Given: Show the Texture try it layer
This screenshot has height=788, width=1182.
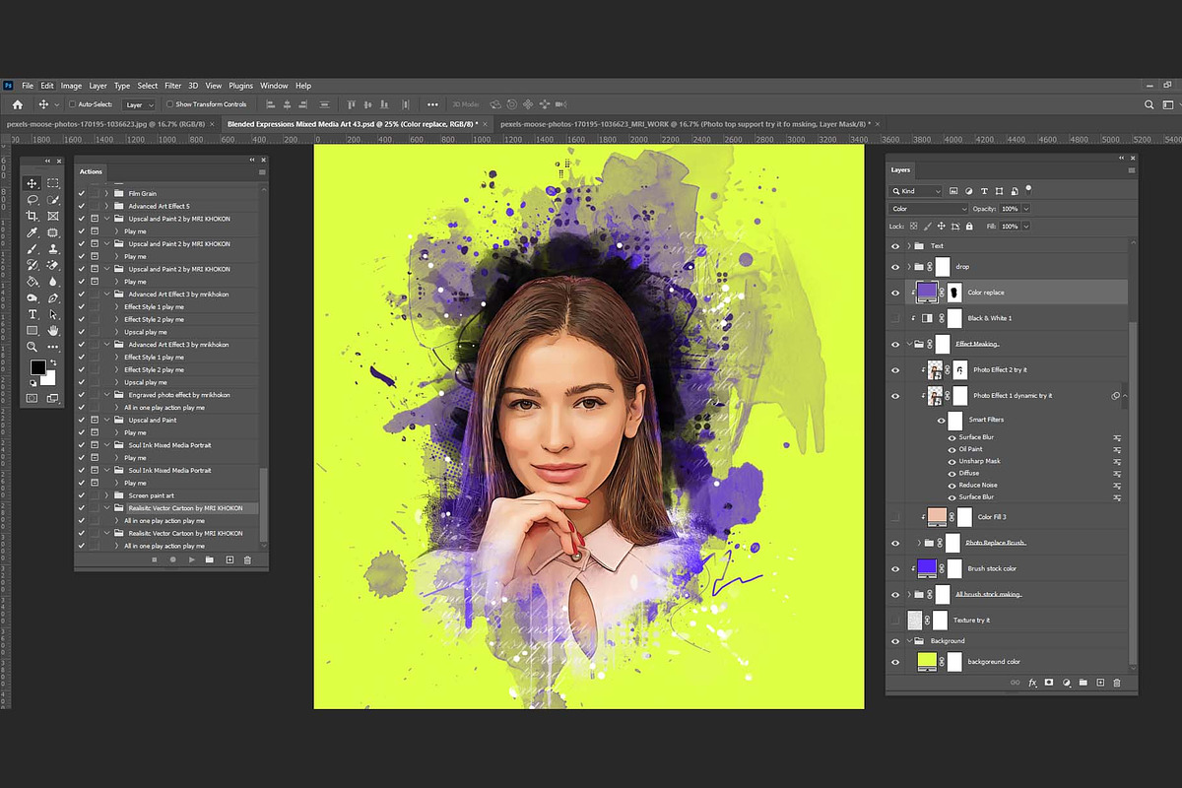Looking at the screenshot, I should [895, 620].
